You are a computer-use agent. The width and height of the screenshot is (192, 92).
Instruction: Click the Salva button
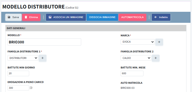pyautogui.click(x=13, y=17)
